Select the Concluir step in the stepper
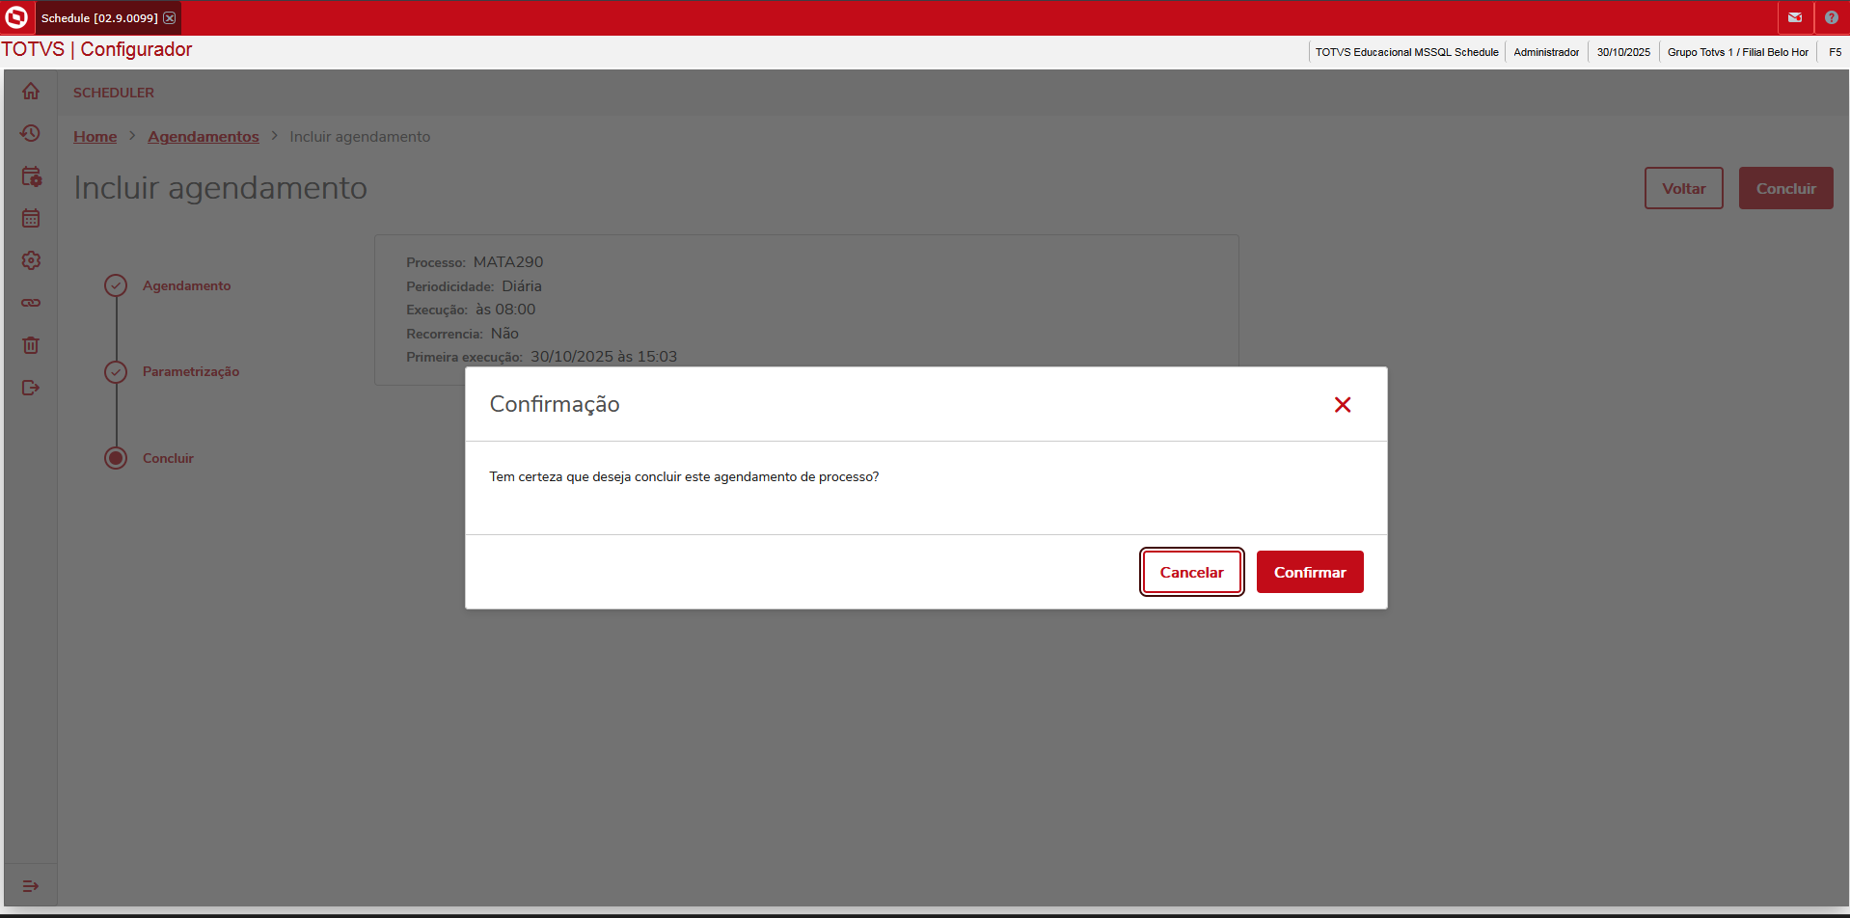 (168, 458)
